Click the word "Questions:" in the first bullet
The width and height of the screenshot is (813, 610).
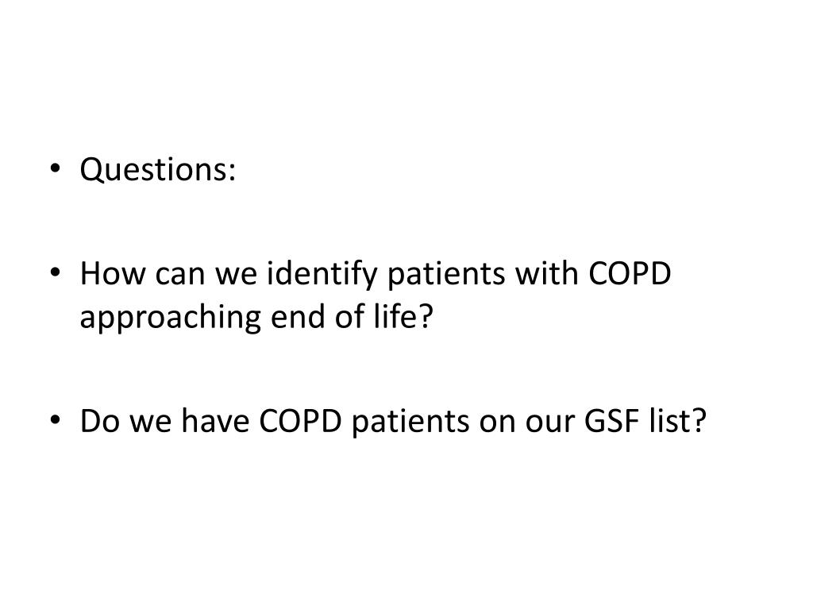pyautogui.click(x=158, y=170)
